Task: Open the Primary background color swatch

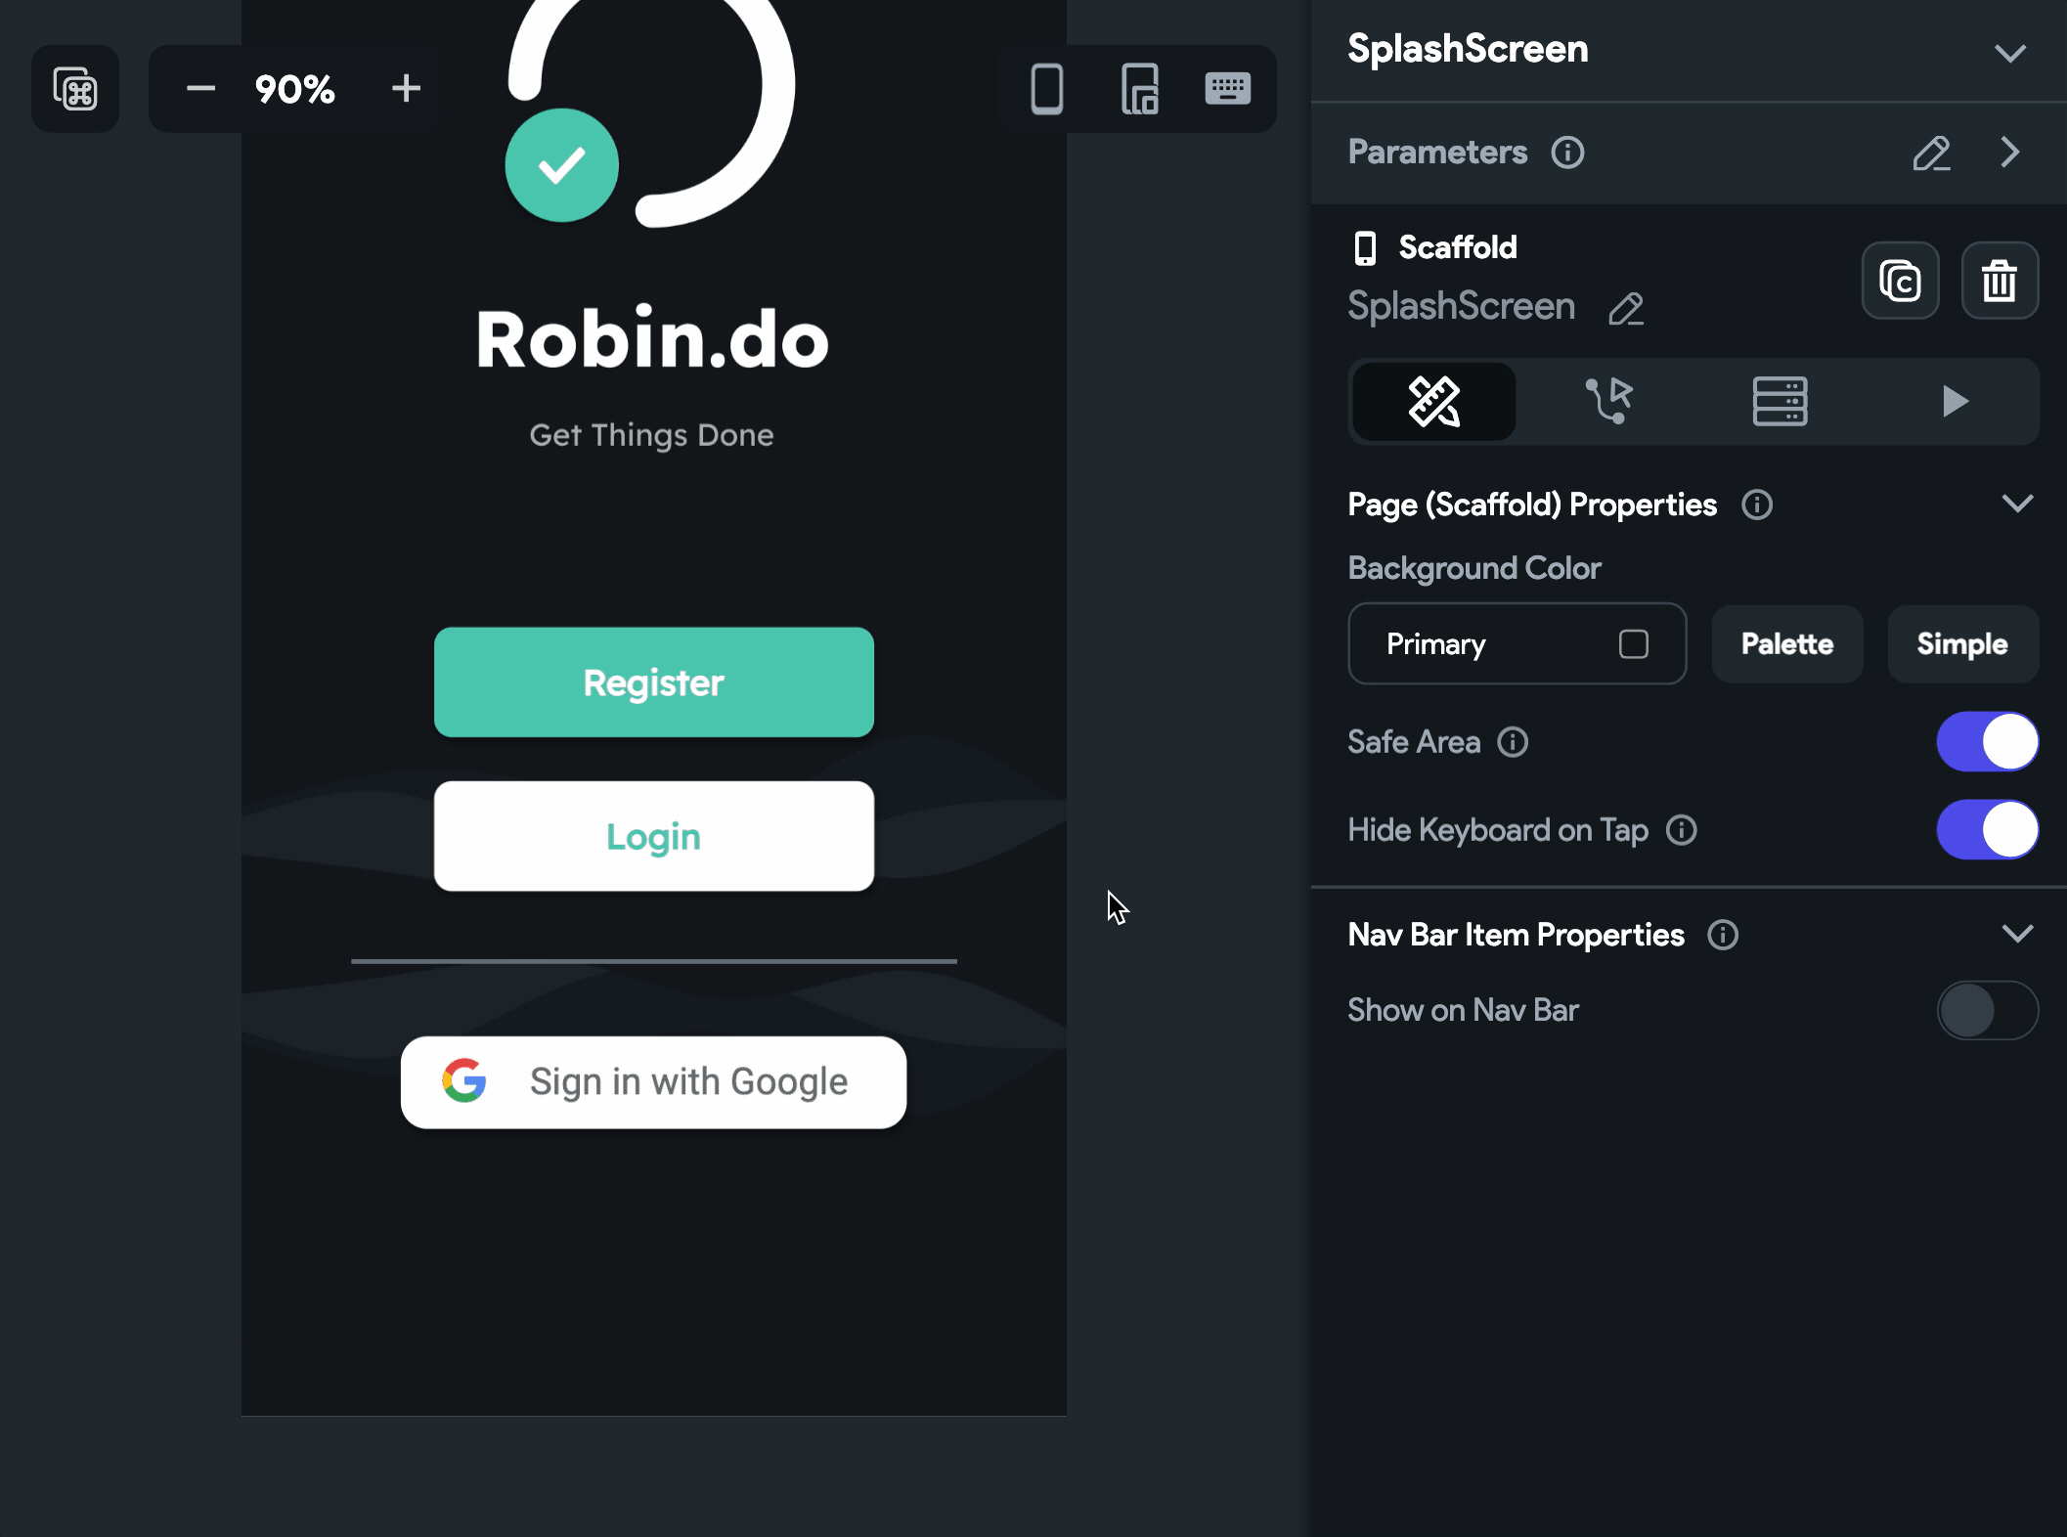Action: [1633, 644]
